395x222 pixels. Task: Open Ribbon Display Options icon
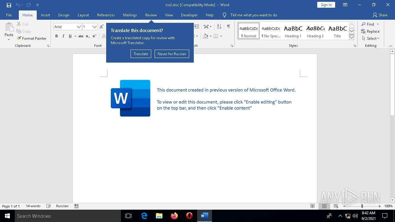tap(345, 5)
